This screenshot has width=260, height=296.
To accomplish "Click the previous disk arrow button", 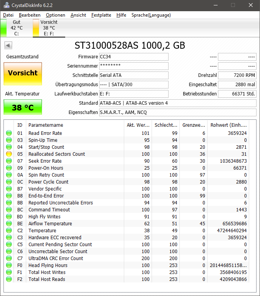I will (8, 46).
